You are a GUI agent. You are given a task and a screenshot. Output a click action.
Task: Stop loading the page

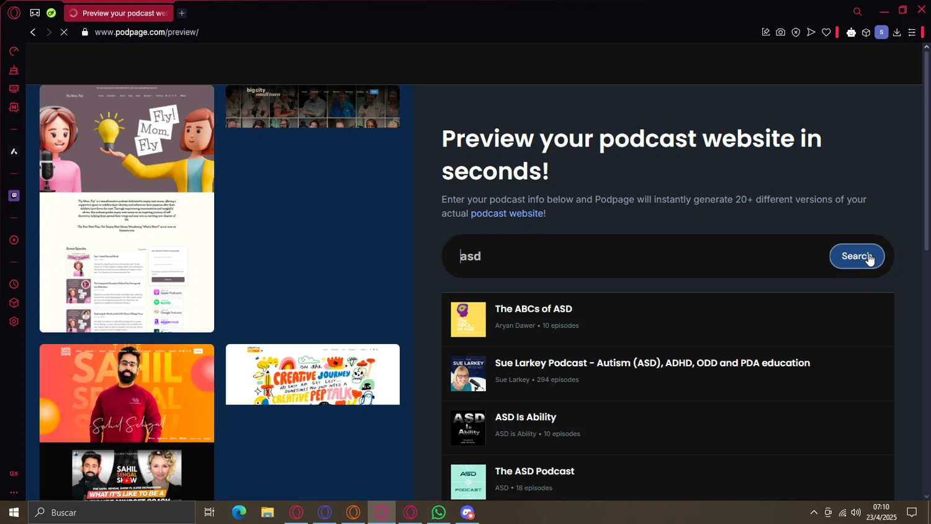(x=64, y=32)
